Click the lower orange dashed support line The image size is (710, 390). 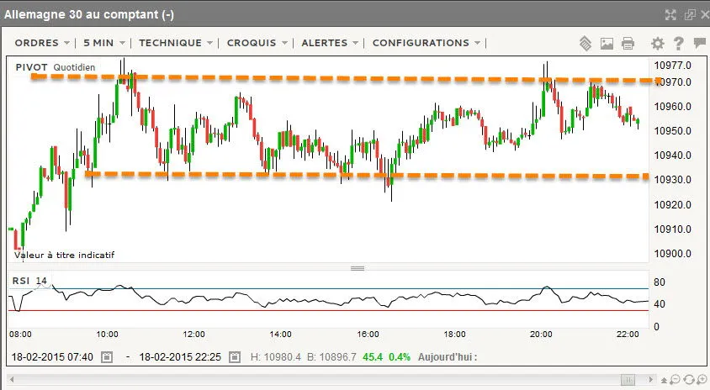click(367, 175)
